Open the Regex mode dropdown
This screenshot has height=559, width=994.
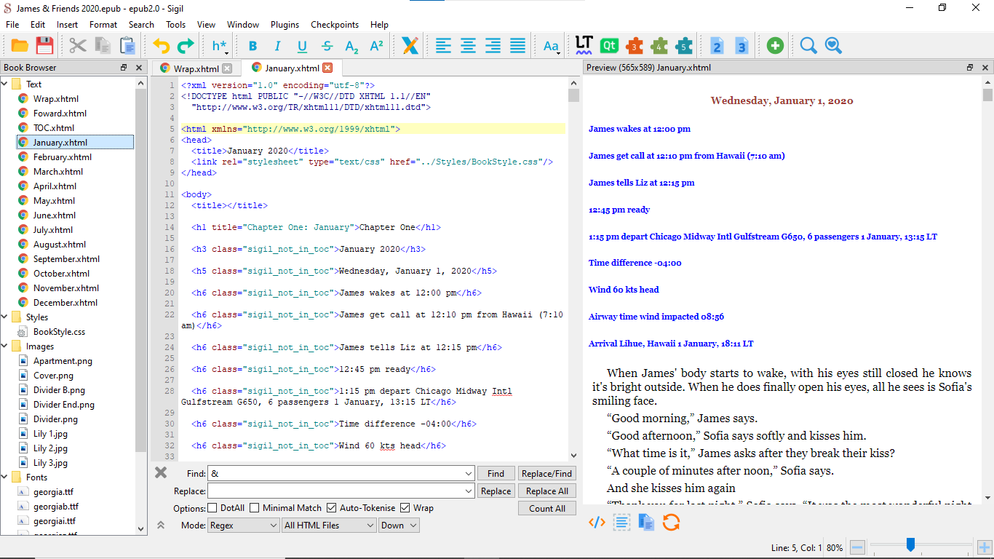(x=244, y=526)
